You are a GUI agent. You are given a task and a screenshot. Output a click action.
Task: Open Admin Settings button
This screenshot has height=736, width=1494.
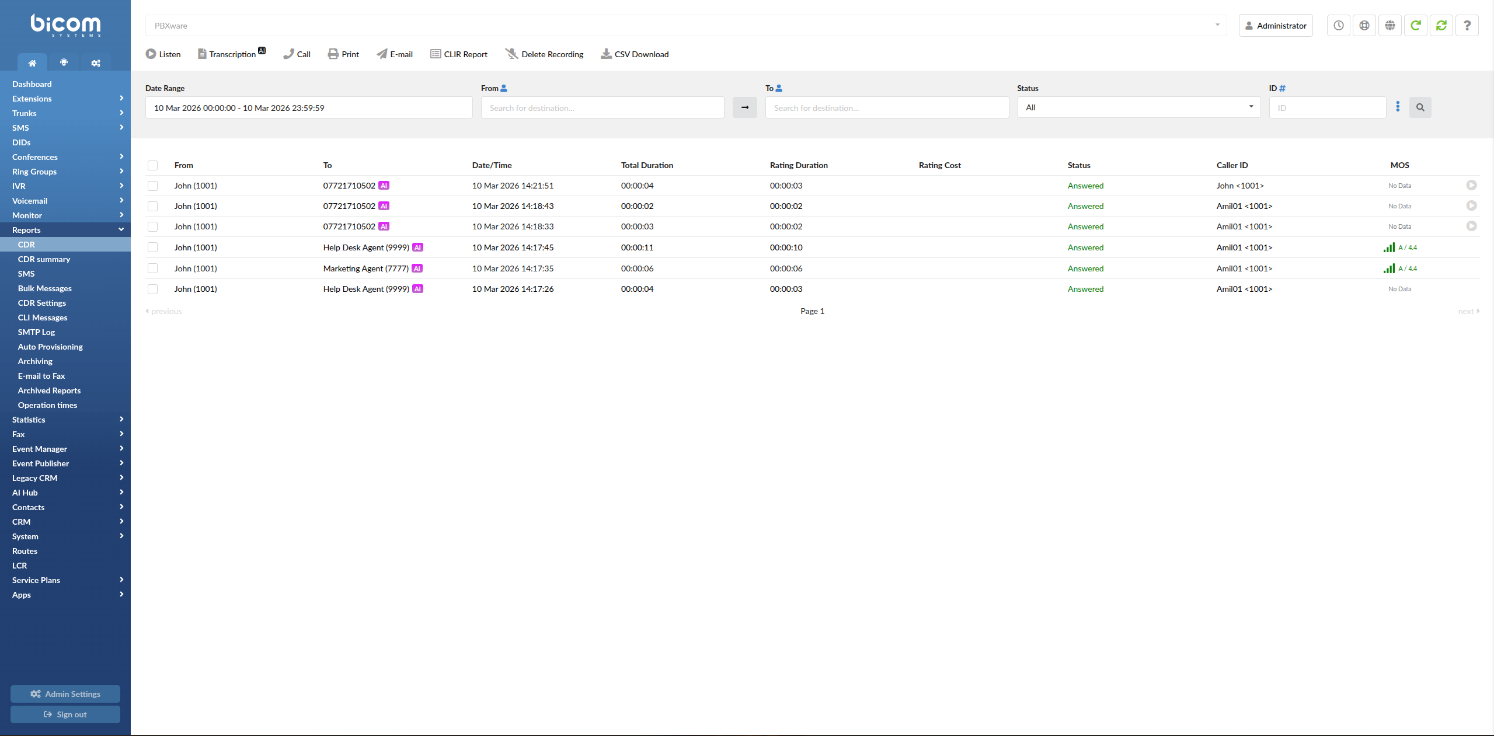[65, 694]
